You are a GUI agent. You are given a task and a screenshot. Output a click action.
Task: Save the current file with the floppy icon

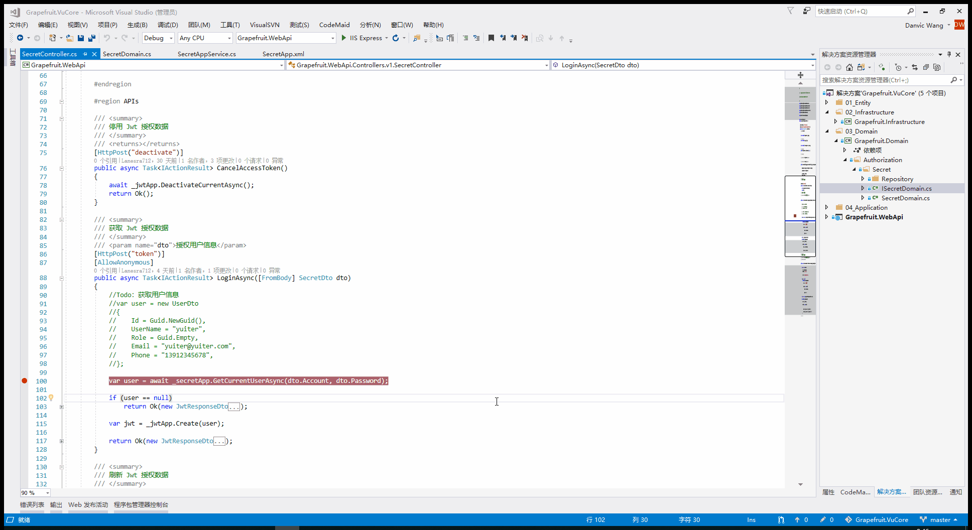81,38
